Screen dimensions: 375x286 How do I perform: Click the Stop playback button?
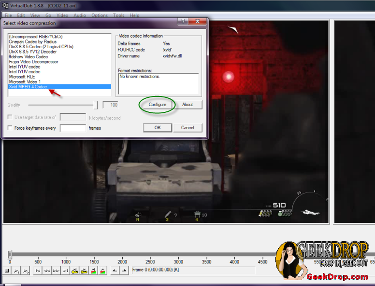click(7, 271)
